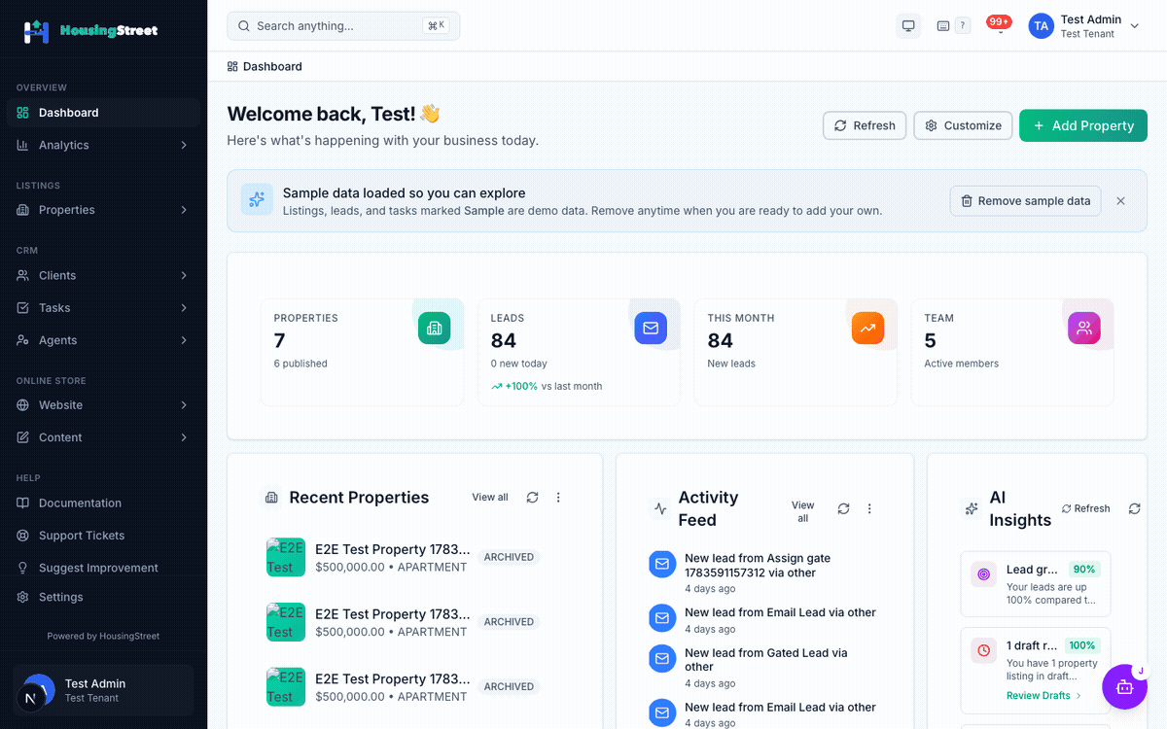Image resolution: width=1167 pixels, height=729 pixels.
Task: Click circular refresh icon beside AI Insights Refresh
Action: click(1134, 508)
